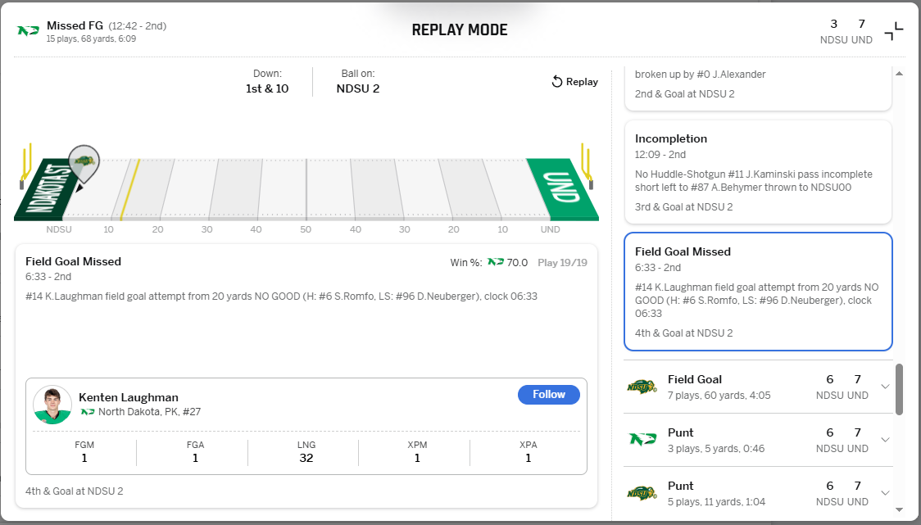Expand the Field Goal drive details
921x525 pixels.
[x=885, y=387]
